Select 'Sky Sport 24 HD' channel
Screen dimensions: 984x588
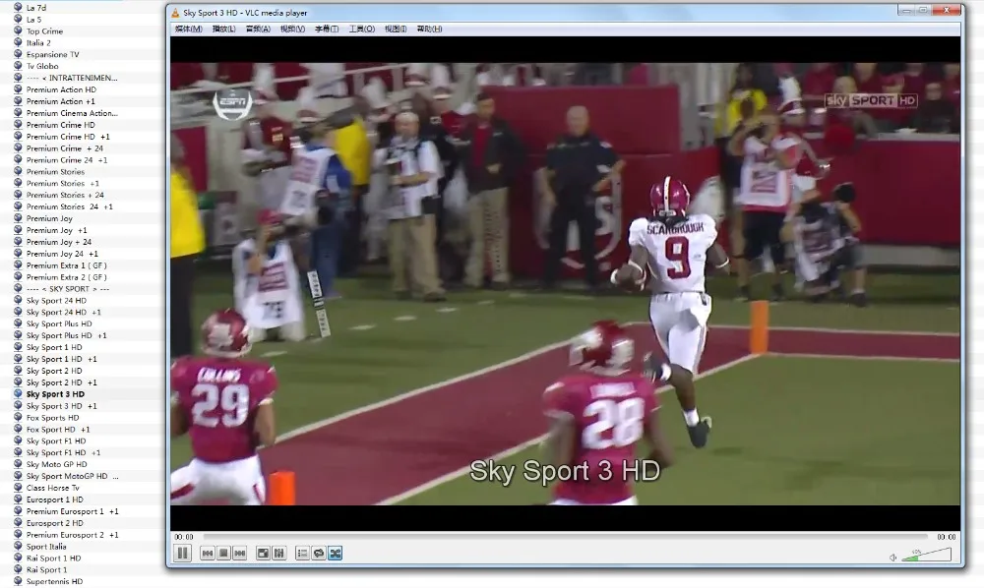pos(56,300)
